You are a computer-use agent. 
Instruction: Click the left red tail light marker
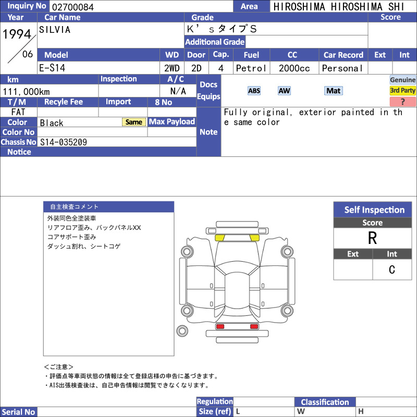[x=220, y=326]
